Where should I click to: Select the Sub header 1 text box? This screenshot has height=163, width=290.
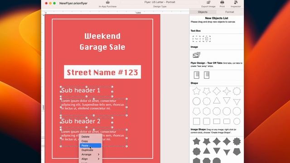(87, 91)
